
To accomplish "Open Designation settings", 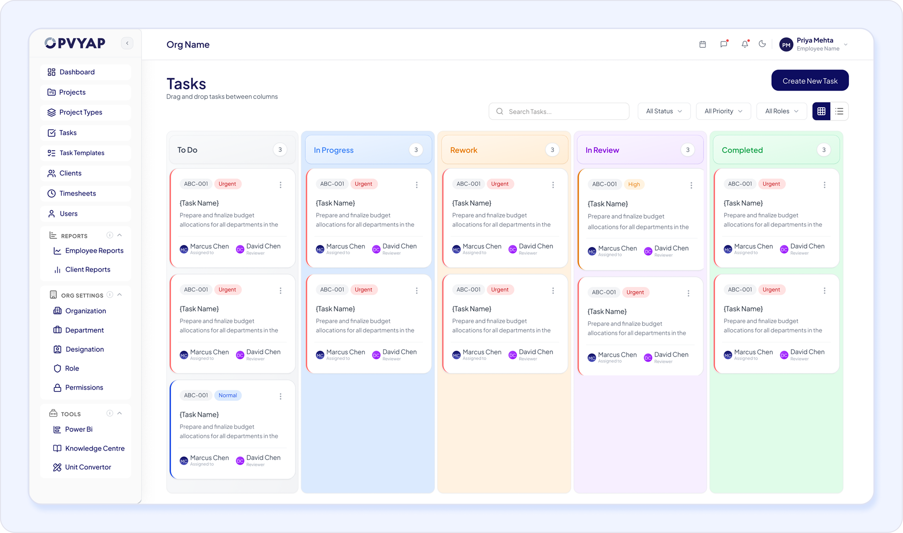I will [79, 349].
